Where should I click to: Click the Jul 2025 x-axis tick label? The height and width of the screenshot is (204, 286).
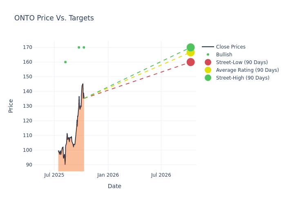(54, 175)
